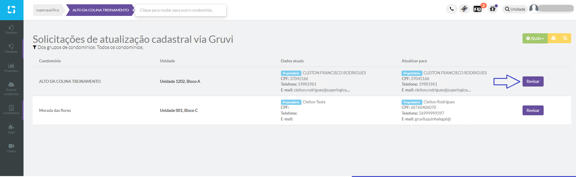Open the Vídeos sidebar section
The height and width of the screenshot is (177, 576).
[11, 148]
